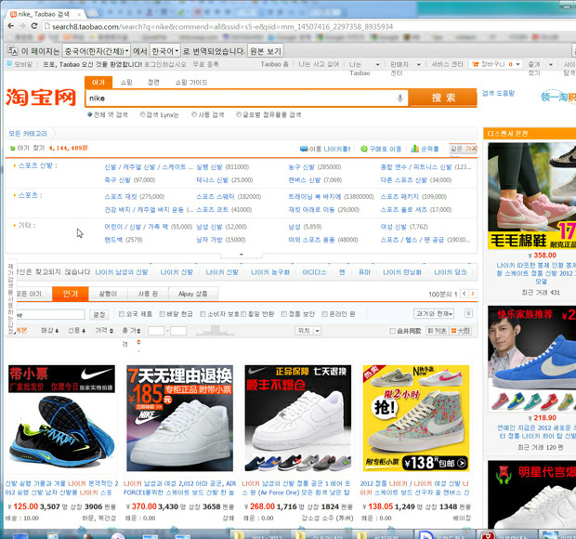The width and height of the screenshot is (576, 539).
Task: Click the microphone voice search icon
Action: [x=400, y=99]
